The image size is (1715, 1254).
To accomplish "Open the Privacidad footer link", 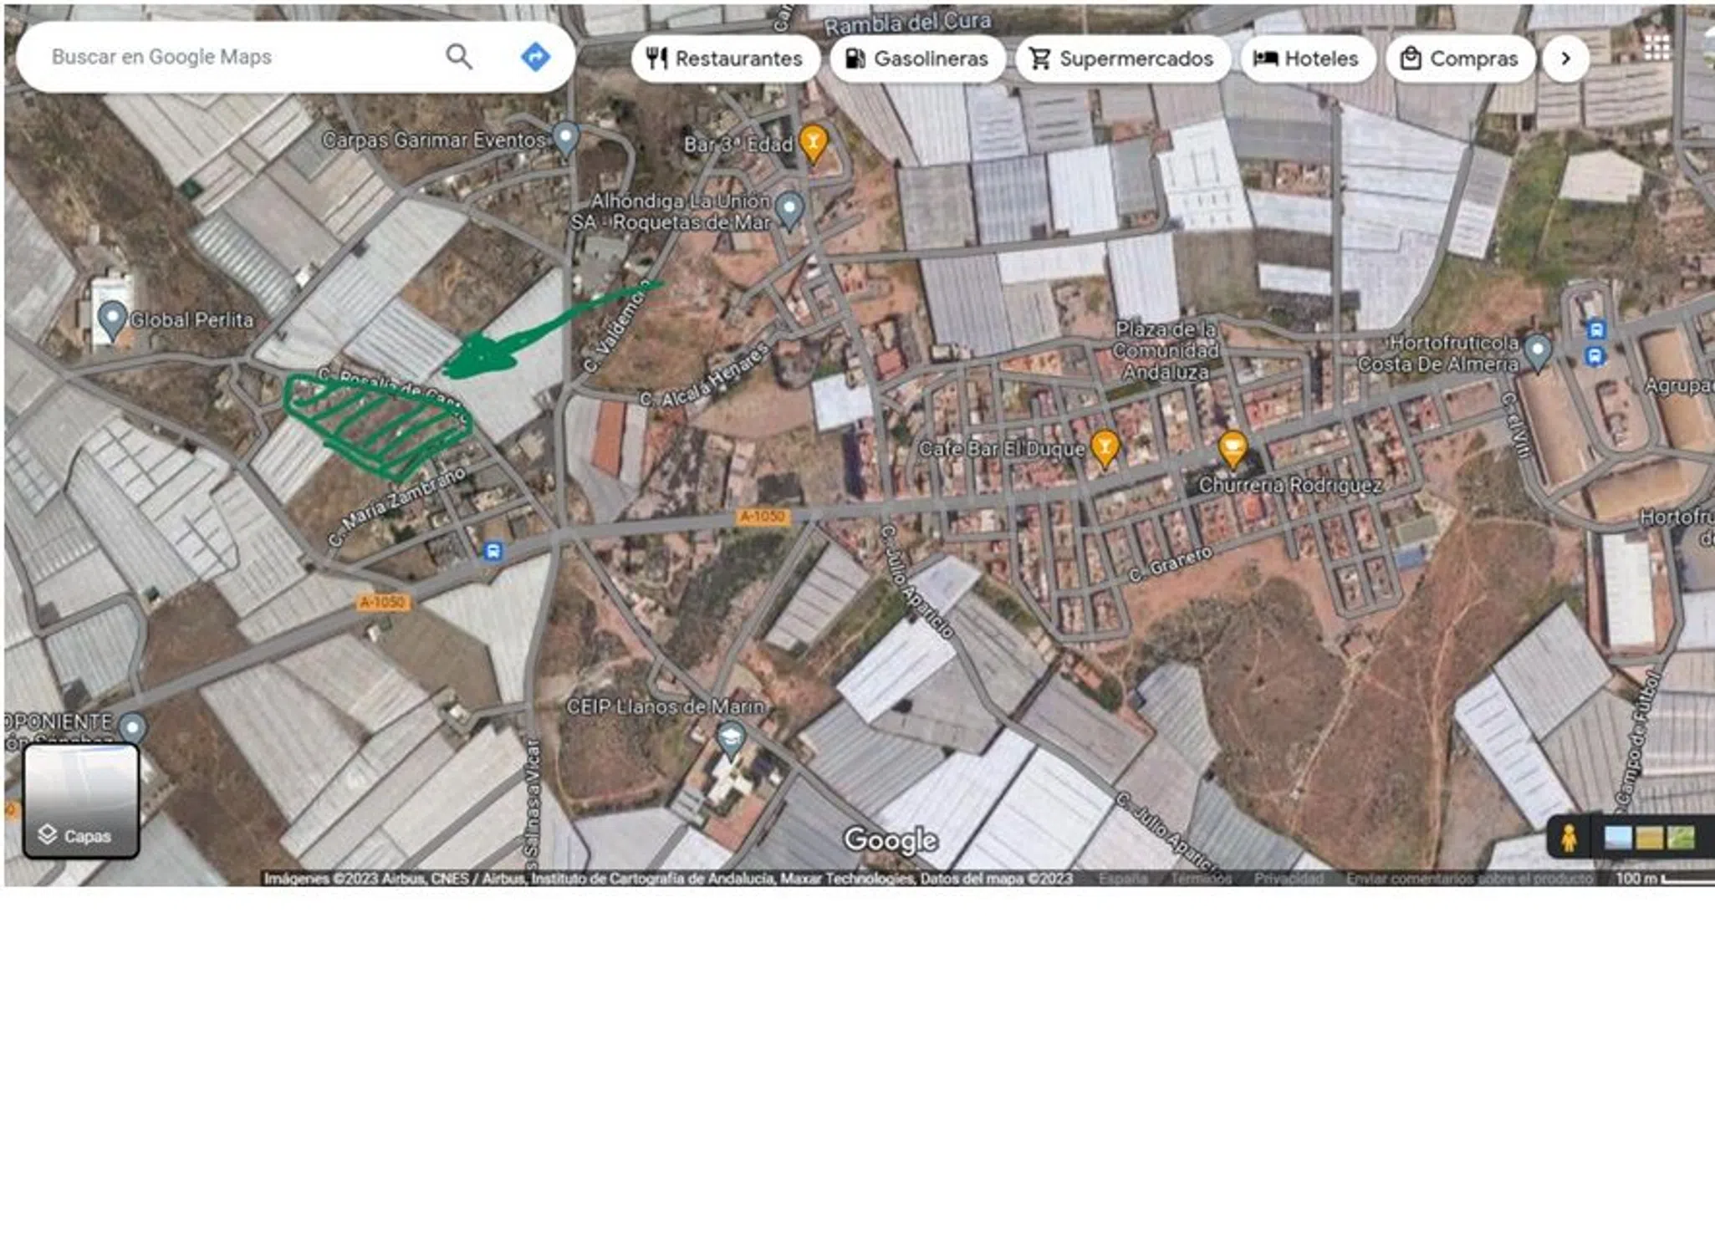I will tap(1288, 879).
